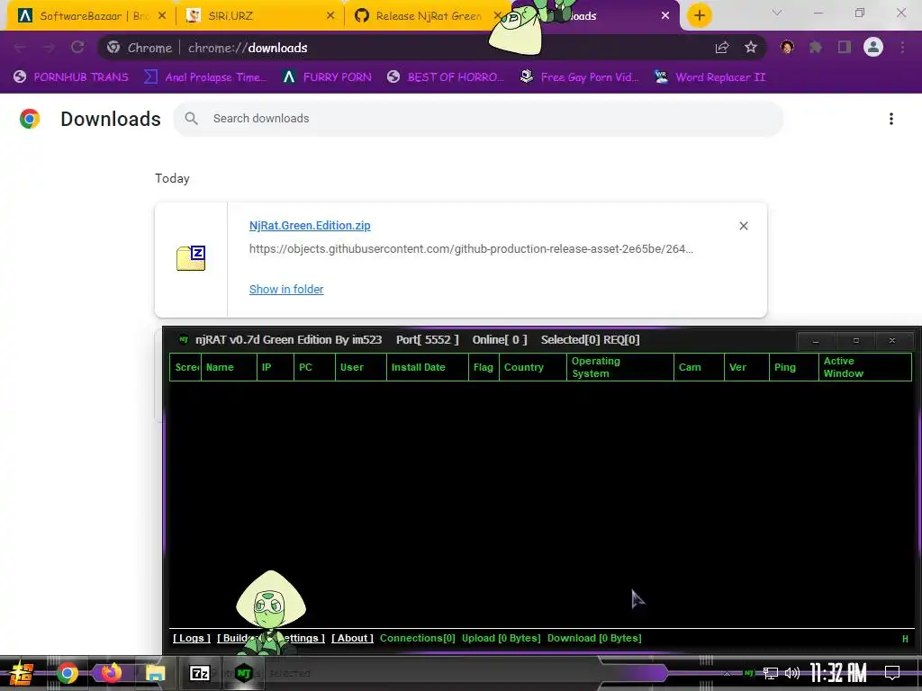The height and width of the screenshot is (691, 922).
Task: Bookmark this page with star icon
Action: [750, 48]
